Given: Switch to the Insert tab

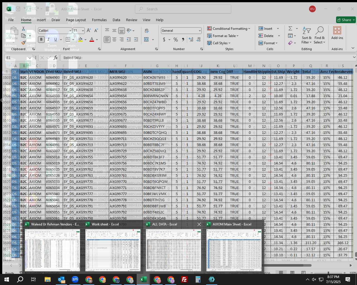Looking at the screenshot, I should click(x=41, y=20).
